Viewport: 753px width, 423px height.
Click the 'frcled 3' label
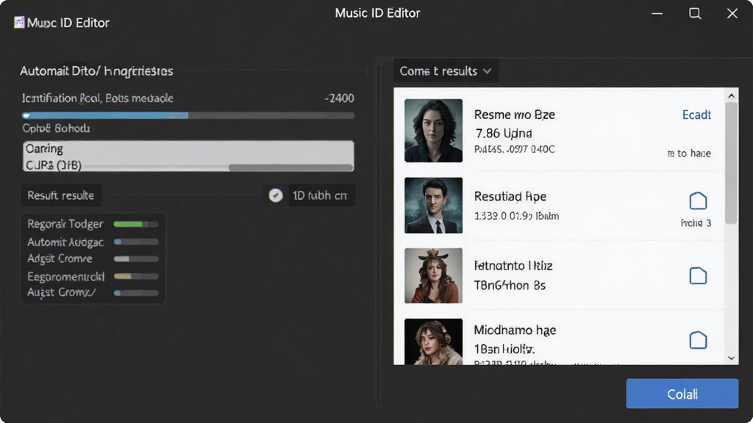(x=696, y=223)
